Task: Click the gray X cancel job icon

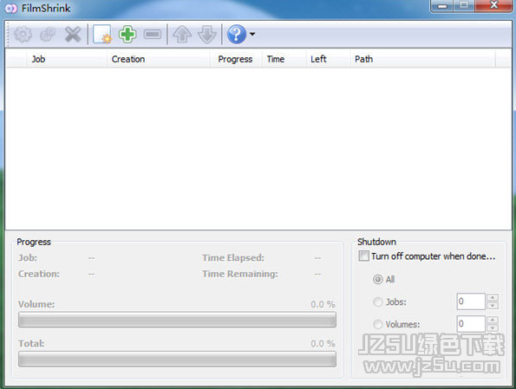Action: coord(73,34)
